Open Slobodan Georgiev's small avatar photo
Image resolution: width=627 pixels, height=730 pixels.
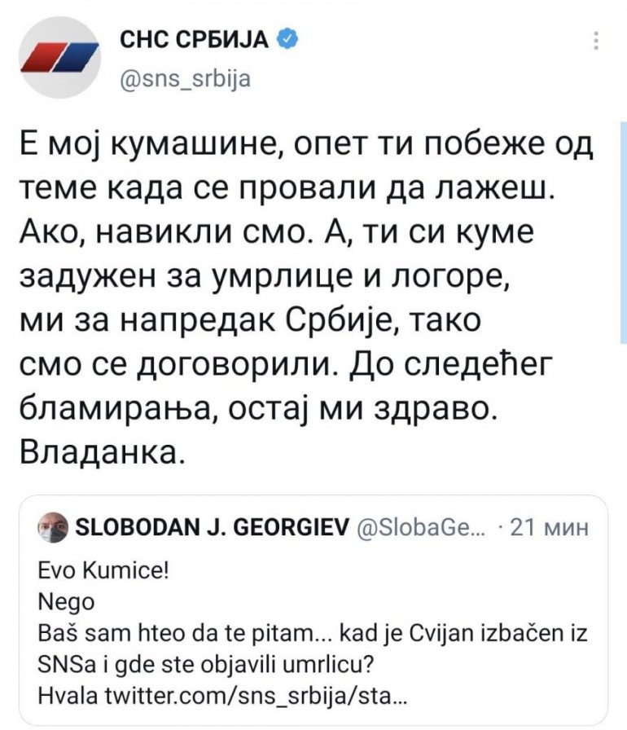point(52,530)
